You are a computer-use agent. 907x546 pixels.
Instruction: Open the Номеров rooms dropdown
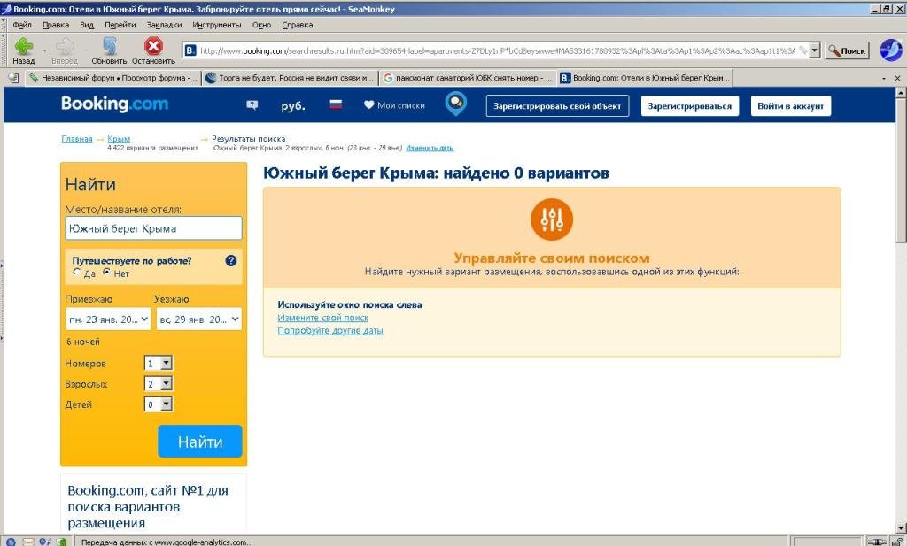click(x=159, y=364)
